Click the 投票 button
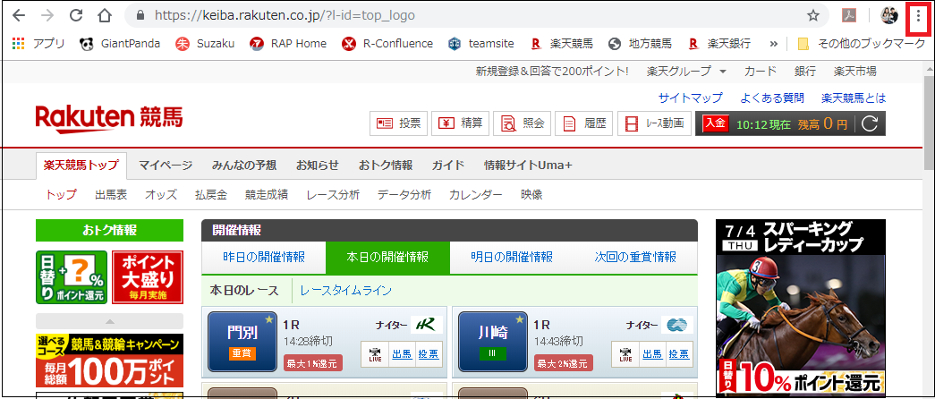935x399 pixels. [x=398, y=123]
